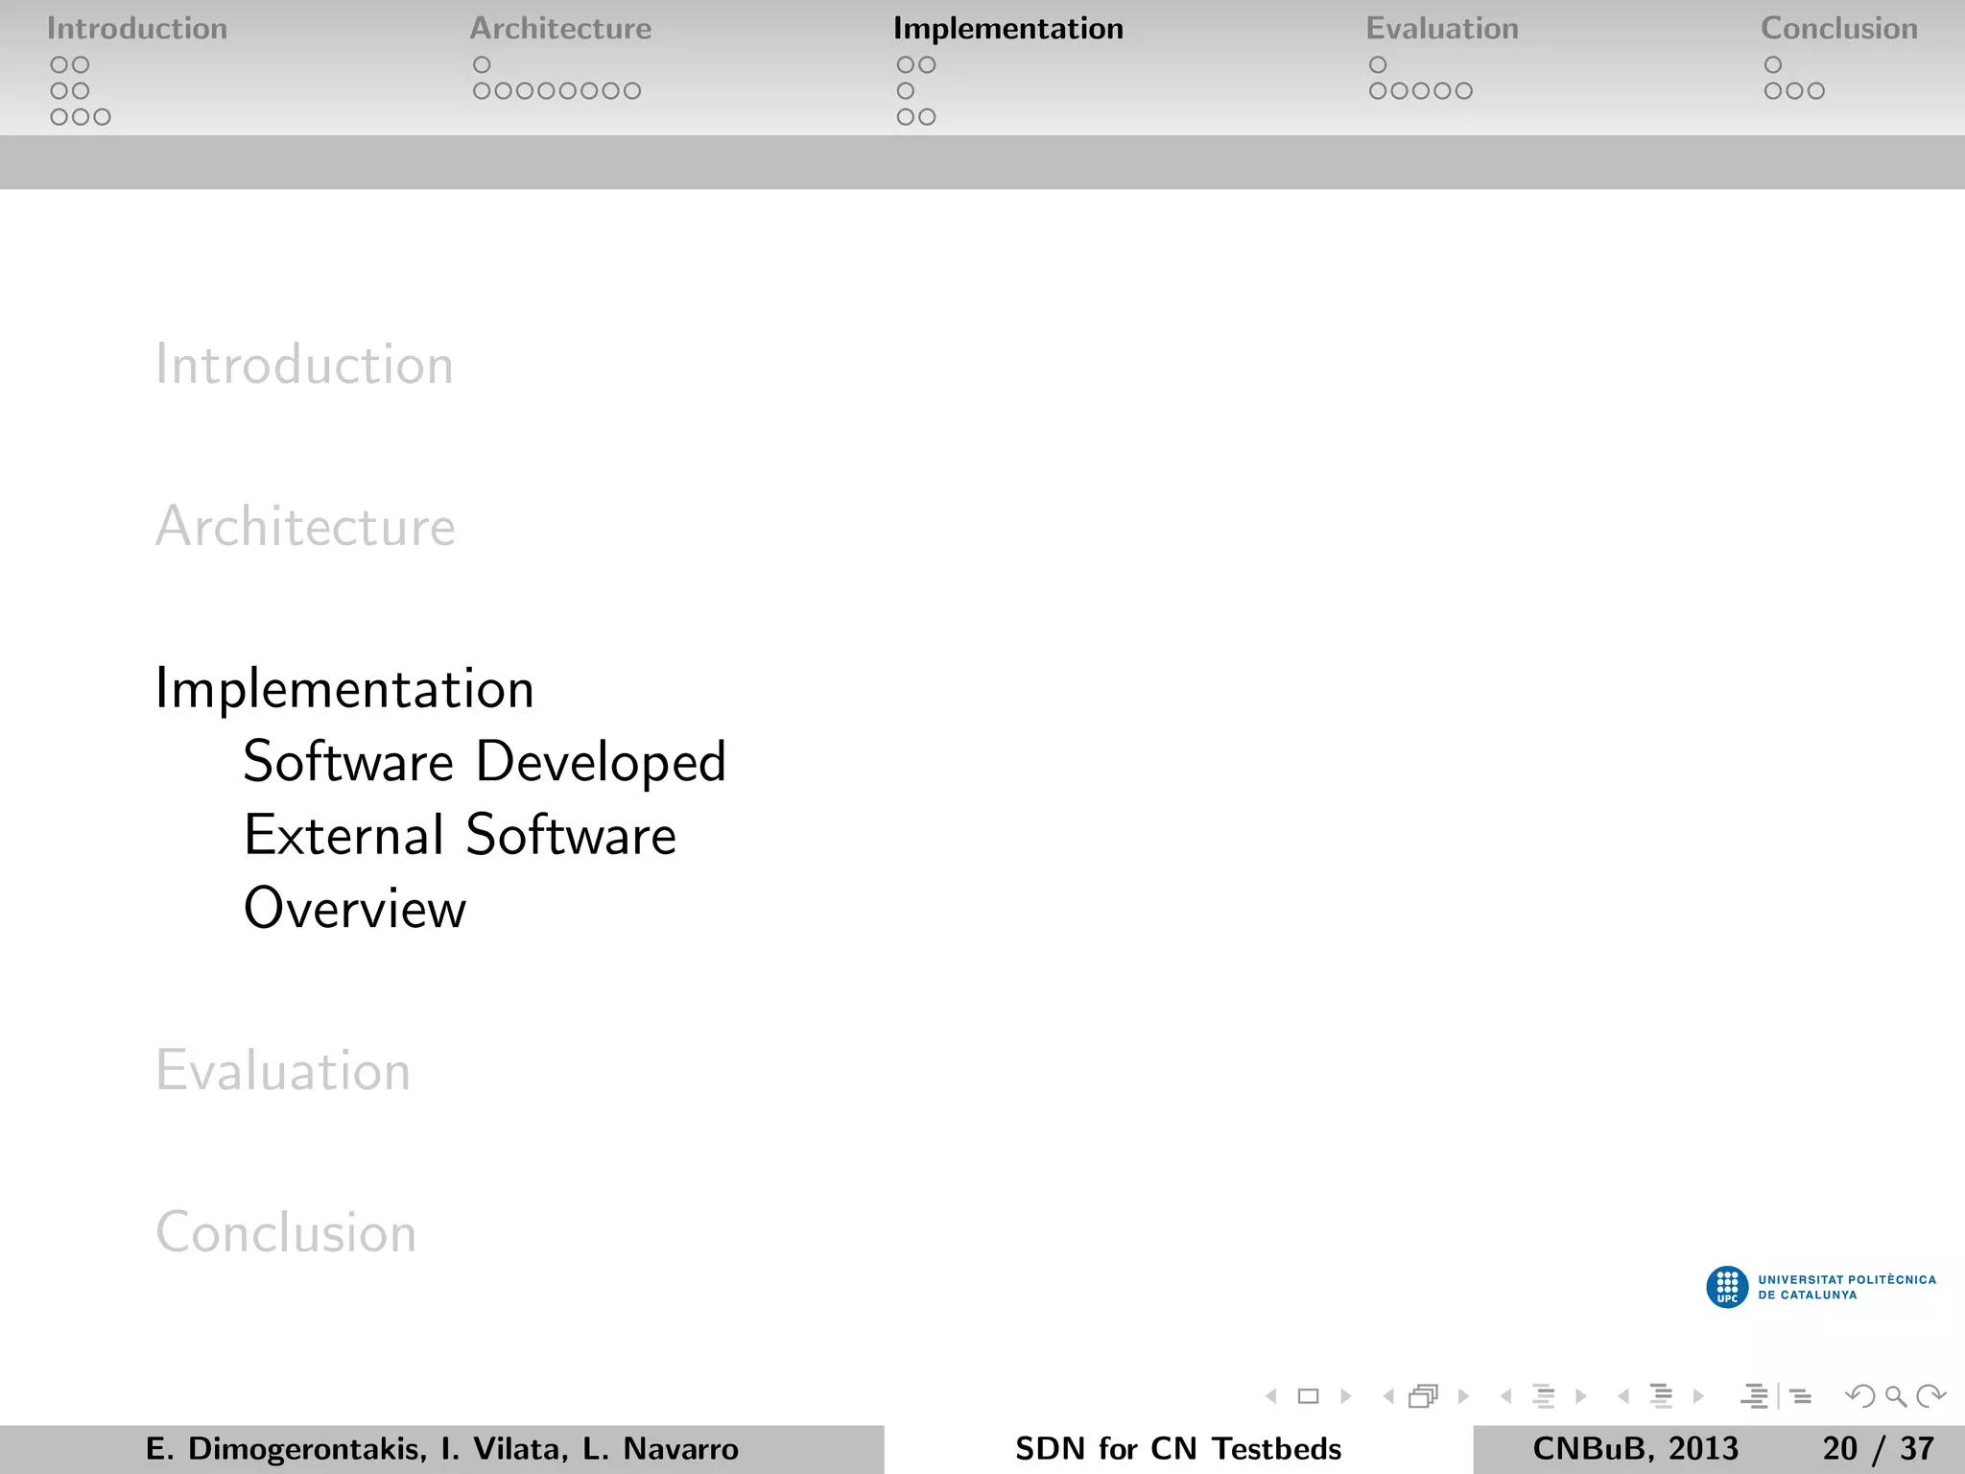
Task: Jump to previous section arrow in navigation bar
Action: point(1623,1396)
